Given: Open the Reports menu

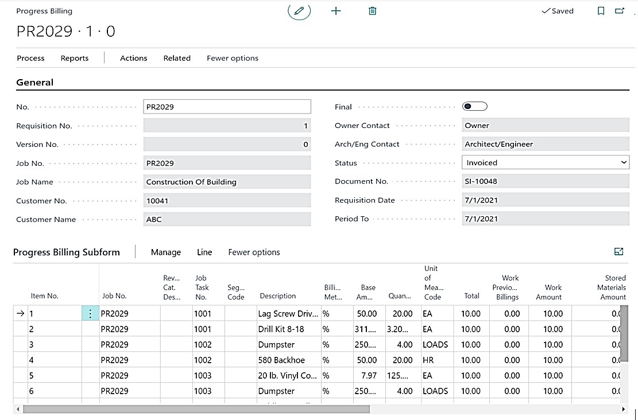Looking at the screenshot, I should point(75,58).
